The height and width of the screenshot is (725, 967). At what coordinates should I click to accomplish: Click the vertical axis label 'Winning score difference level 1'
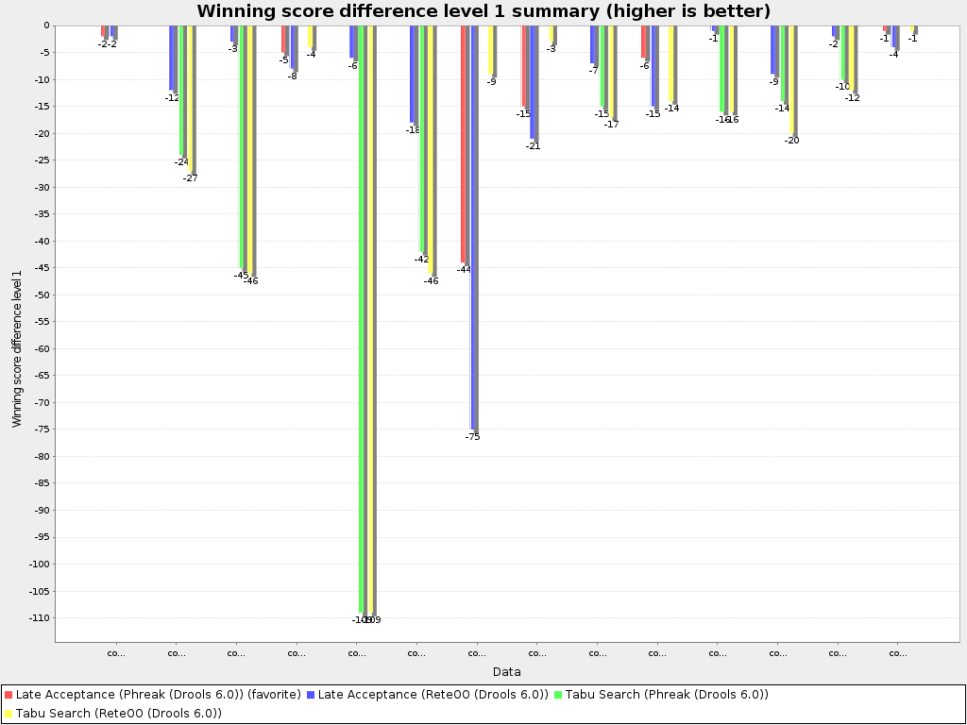[x=17, y=348]
